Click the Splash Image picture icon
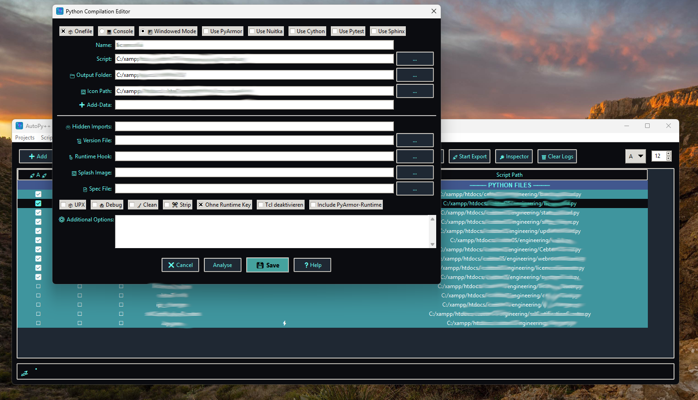This screenshot has height=400, width=698. (x=74, y=172)
